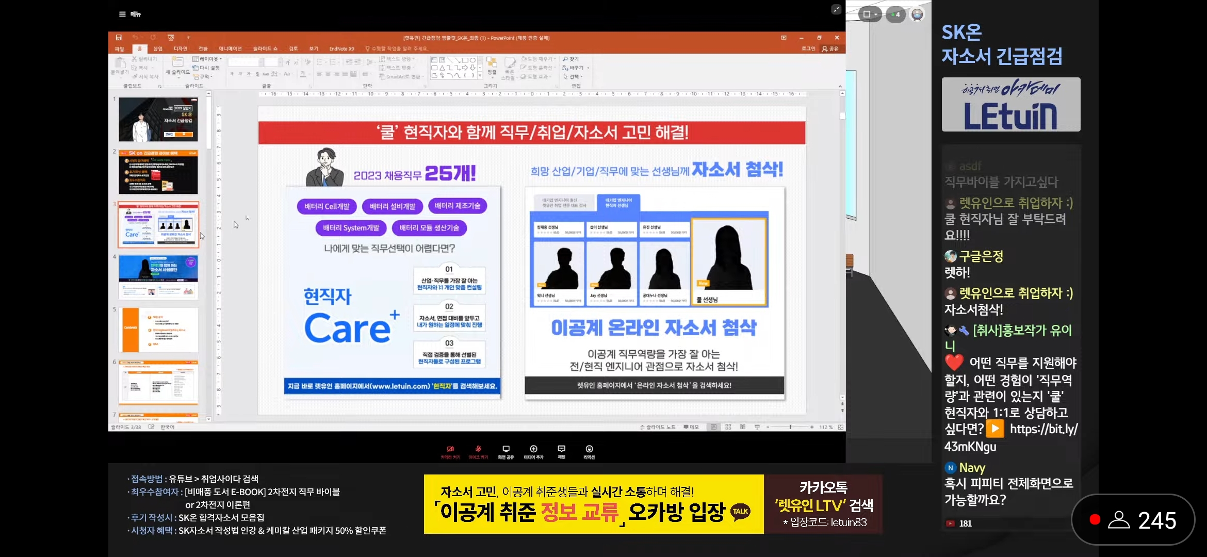Screen dimensions: 1207x557
Task: Click the Undo arrow in quick access toolbar
Action: 135,38
